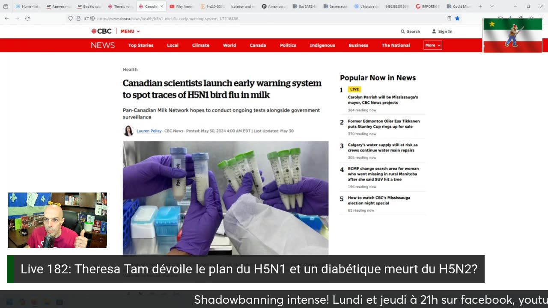Click Lauren Pelley author link
This screenshot has width=548, height=308.
pyautogui.click(x=149, y=131)
